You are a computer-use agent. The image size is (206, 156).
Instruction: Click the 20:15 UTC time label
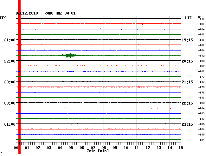click(x=187, y=61)
